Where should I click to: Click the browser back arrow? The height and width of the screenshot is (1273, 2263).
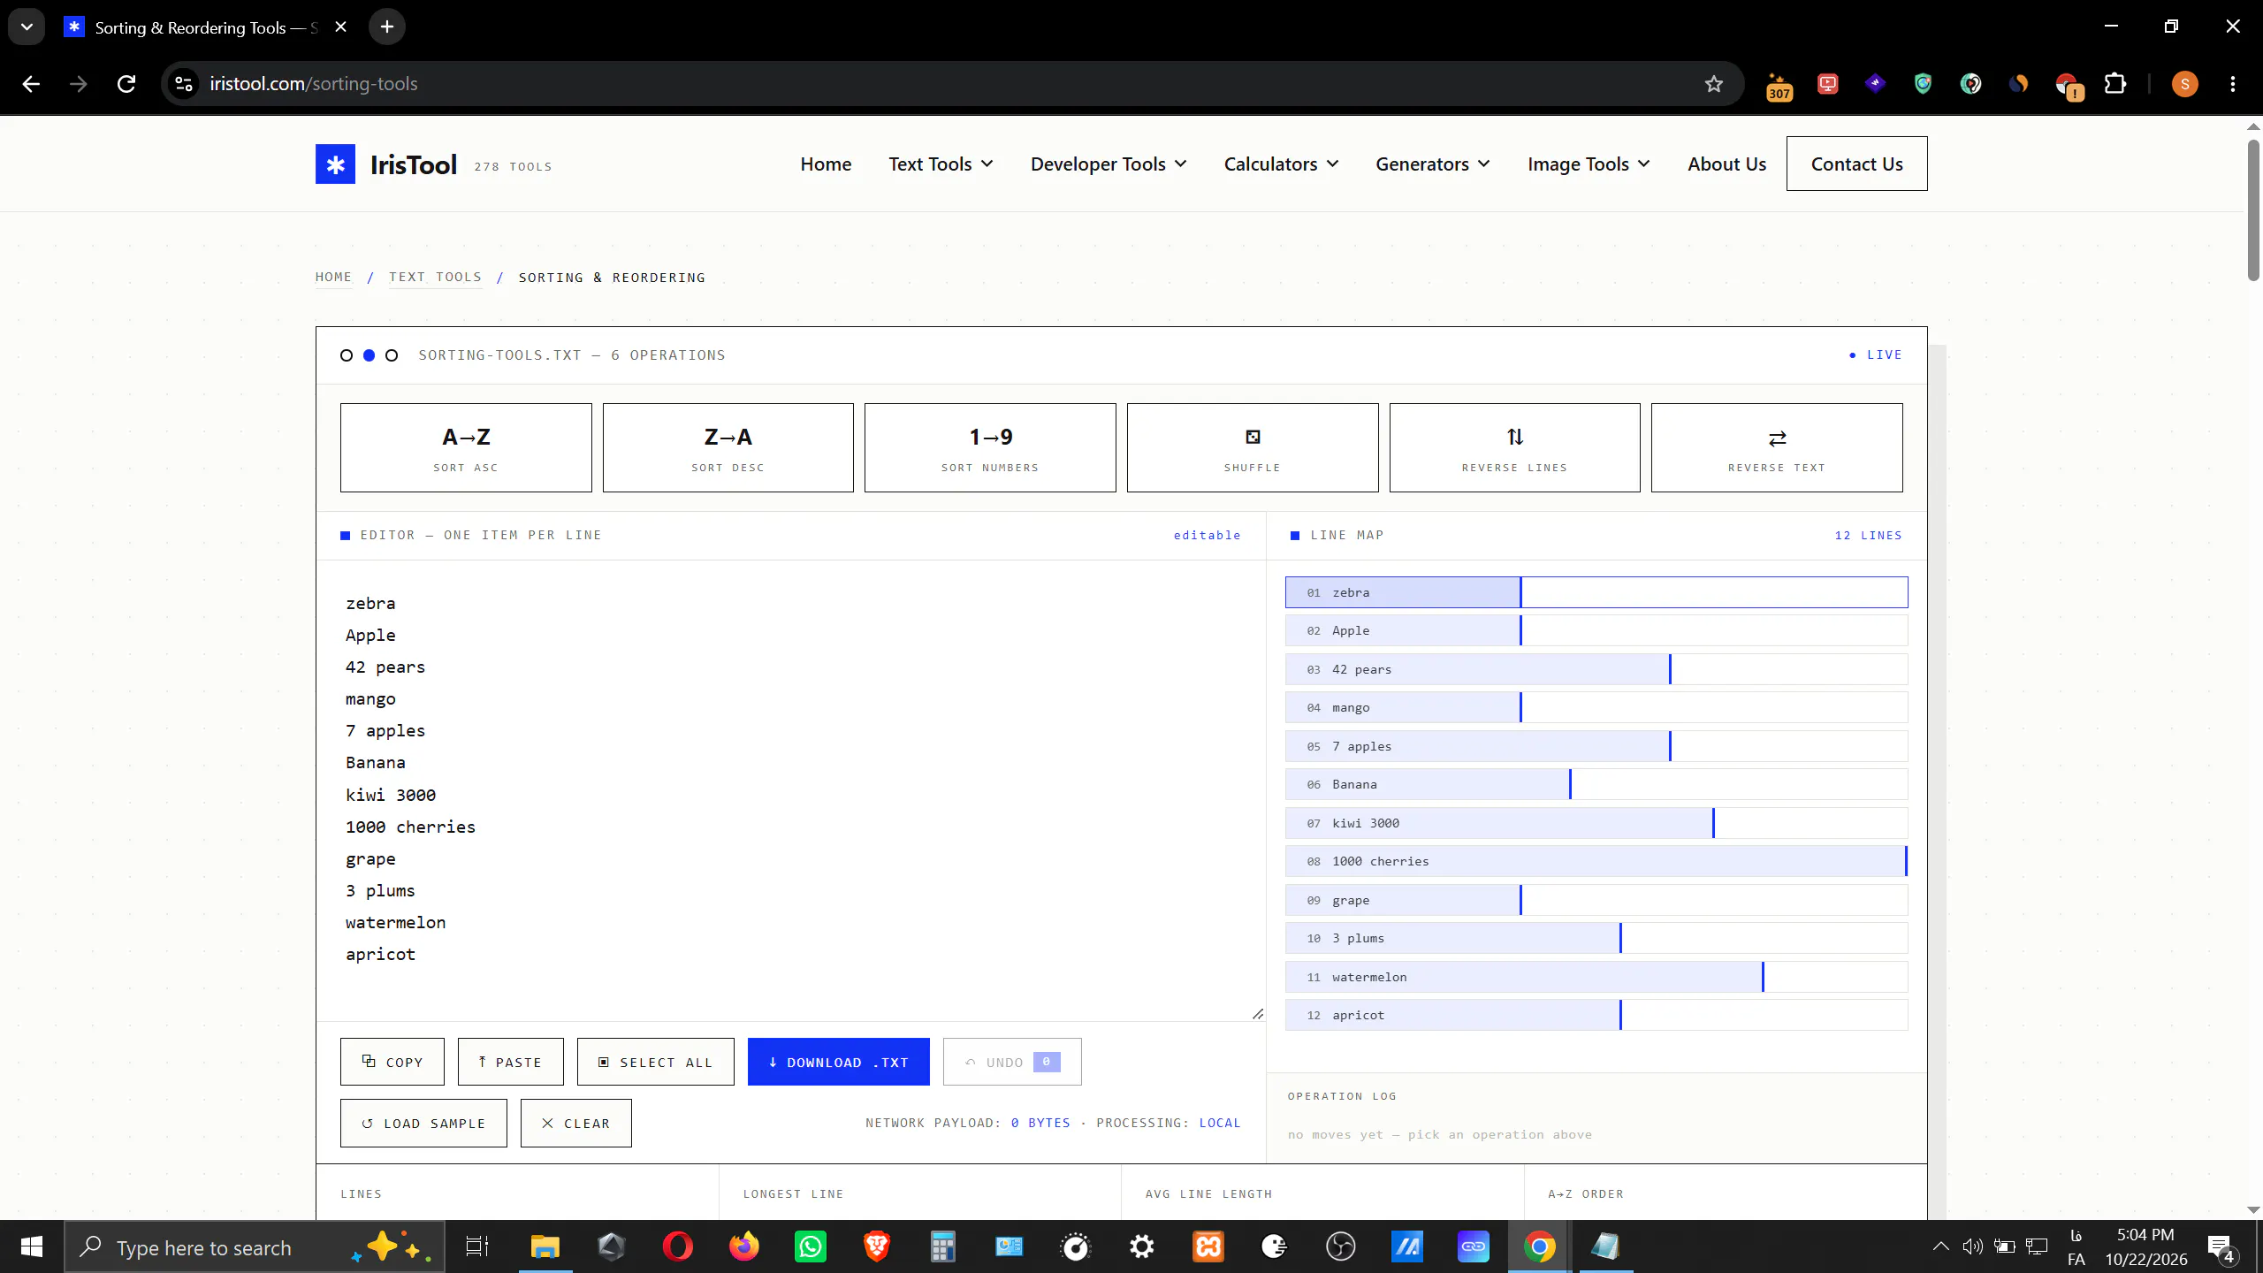click(31, 84)
